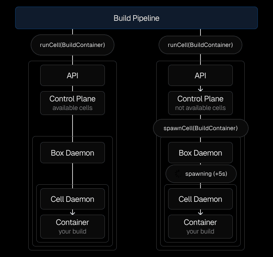Viewport: 273px width, 257px height.
Task: Click the Control Plane box showing available cells
Action: pyautogui.click(x=73, y=103)
